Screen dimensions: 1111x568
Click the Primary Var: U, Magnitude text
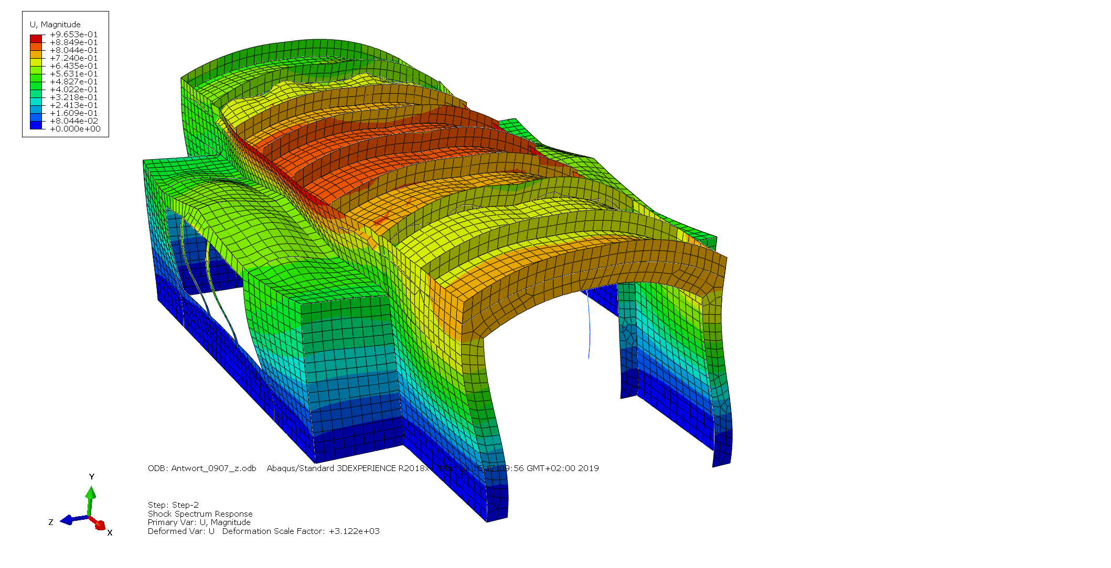coord(199,522)
